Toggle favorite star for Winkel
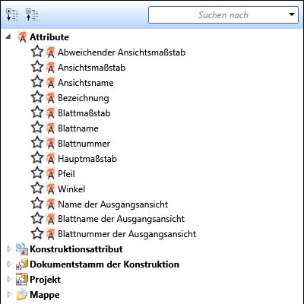The image size is (304, 304). (37, 188)
